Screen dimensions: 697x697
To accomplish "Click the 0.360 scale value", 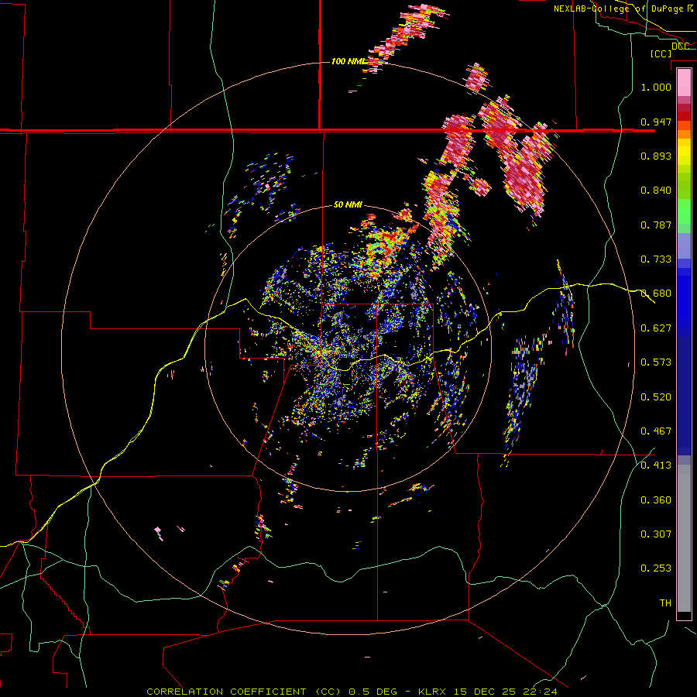I will (x=656, y=500).
